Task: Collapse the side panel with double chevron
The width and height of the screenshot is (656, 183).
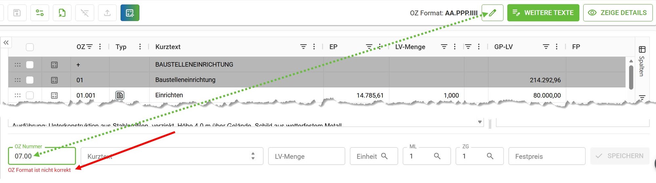Action: coord(6,42)
